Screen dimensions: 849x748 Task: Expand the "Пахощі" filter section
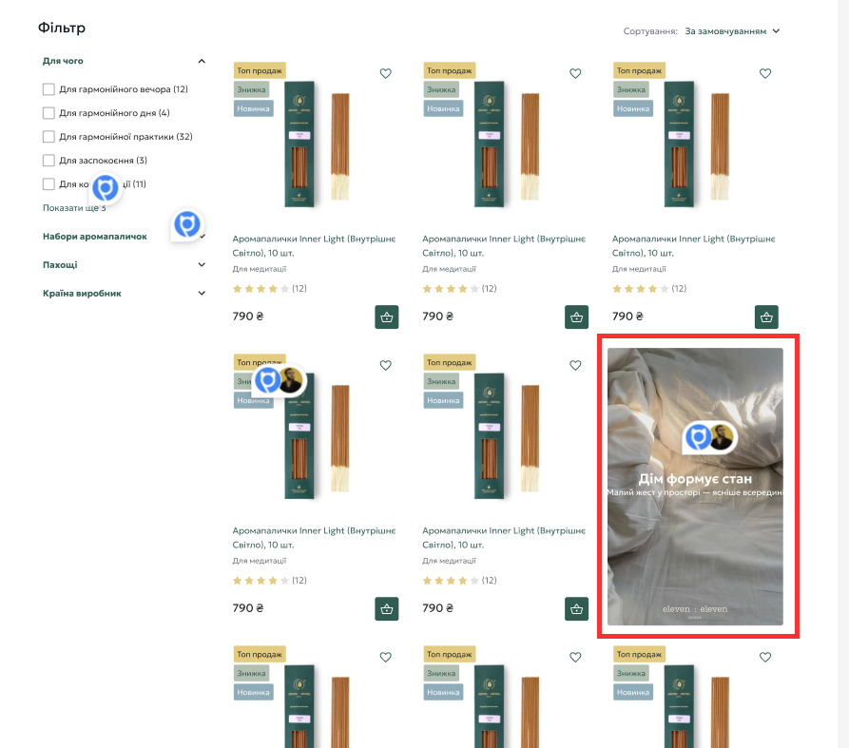point(202,265)
